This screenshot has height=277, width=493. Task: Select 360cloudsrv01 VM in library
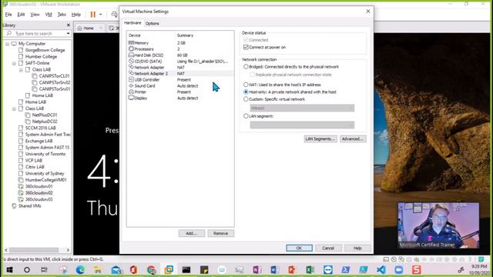pyautogui.click(x=39, y=186)
